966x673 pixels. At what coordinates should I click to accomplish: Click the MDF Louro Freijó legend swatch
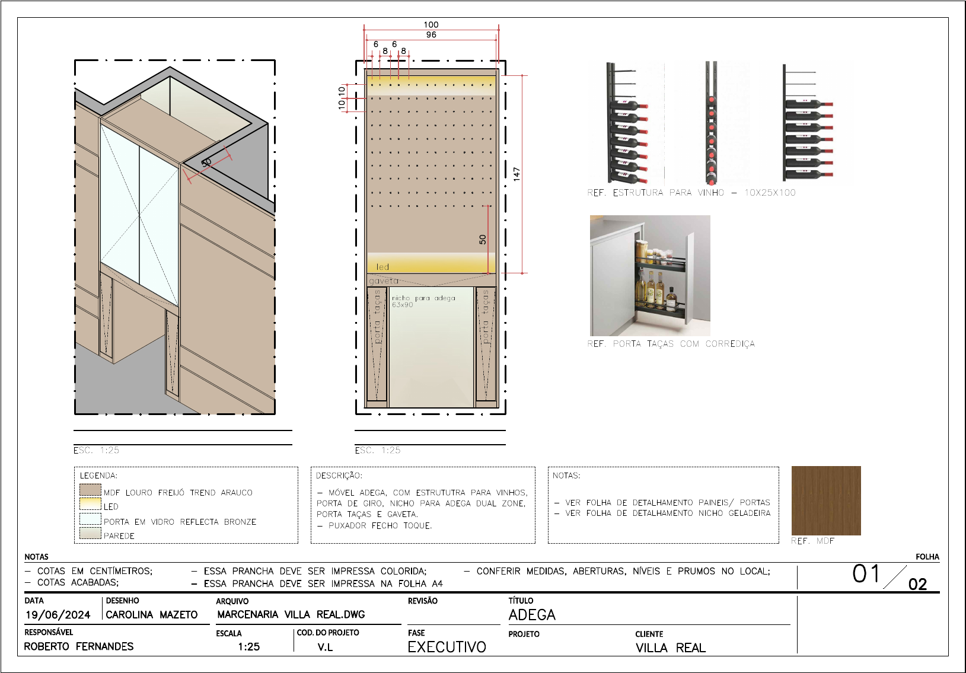point(90,490)
